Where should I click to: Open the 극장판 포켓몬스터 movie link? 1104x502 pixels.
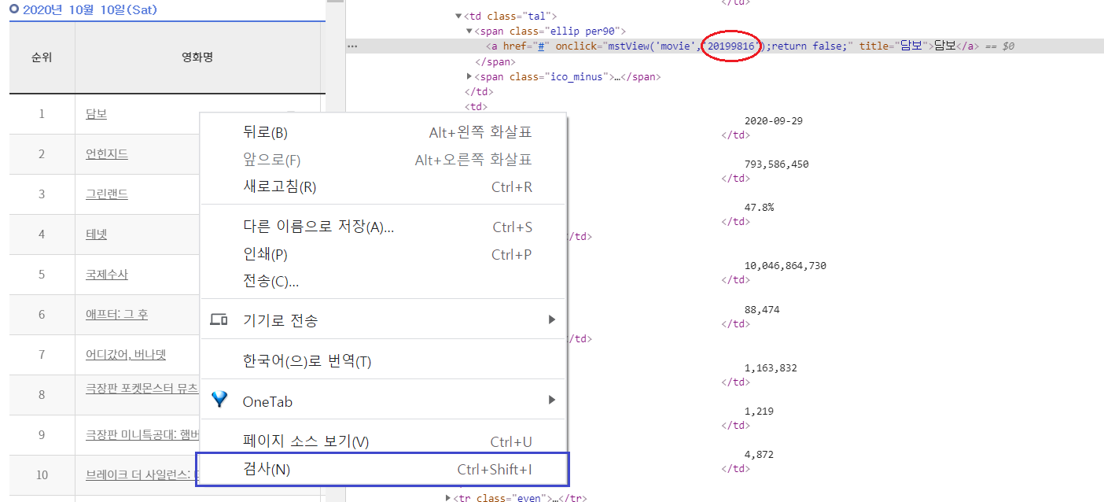(142, 388)
